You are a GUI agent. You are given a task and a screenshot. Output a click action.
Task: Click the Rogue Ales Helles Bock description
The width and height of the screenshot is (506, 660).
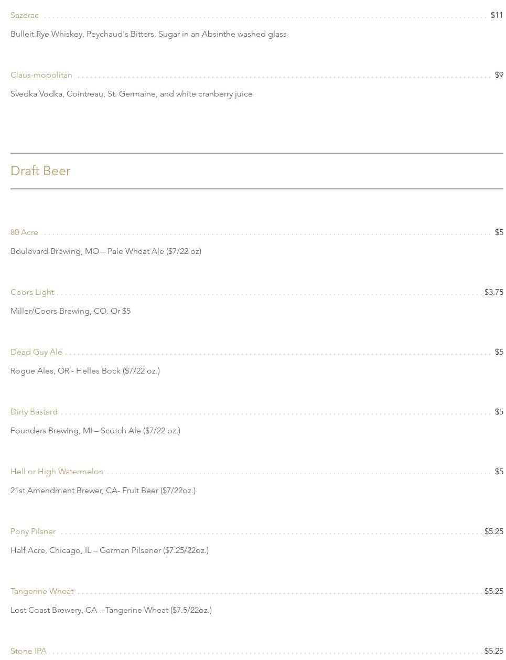[85, 371]
